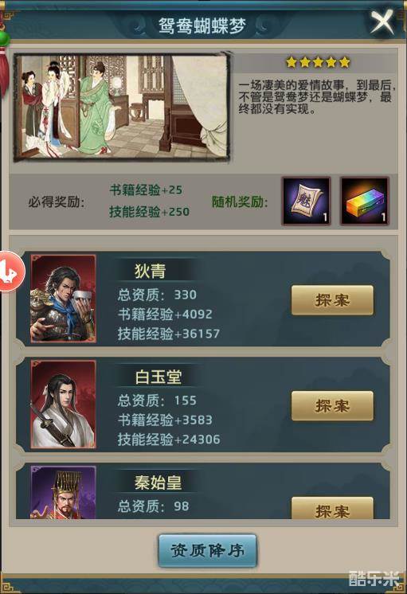The height and width of the screenshot is (594, 407).
Task: Close the 鸳鸯蝴蝶梦 dialog with X
Action: tap(382, 22)
